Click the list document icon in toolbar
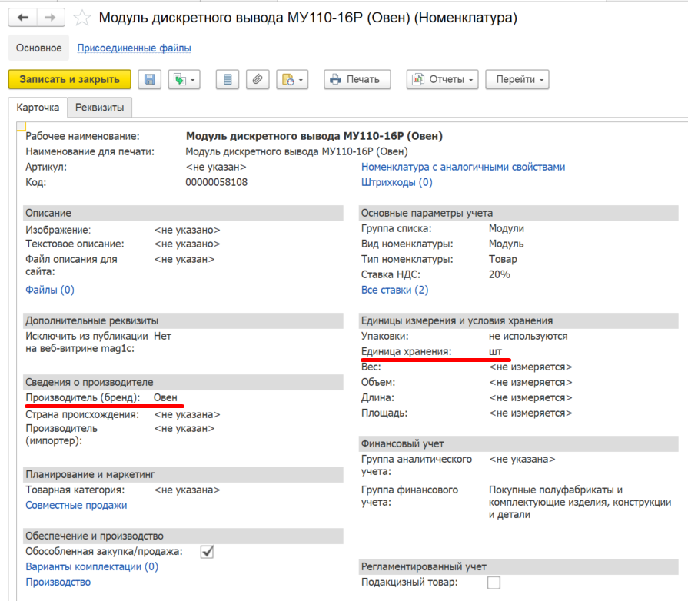 (x=228, y=79)
